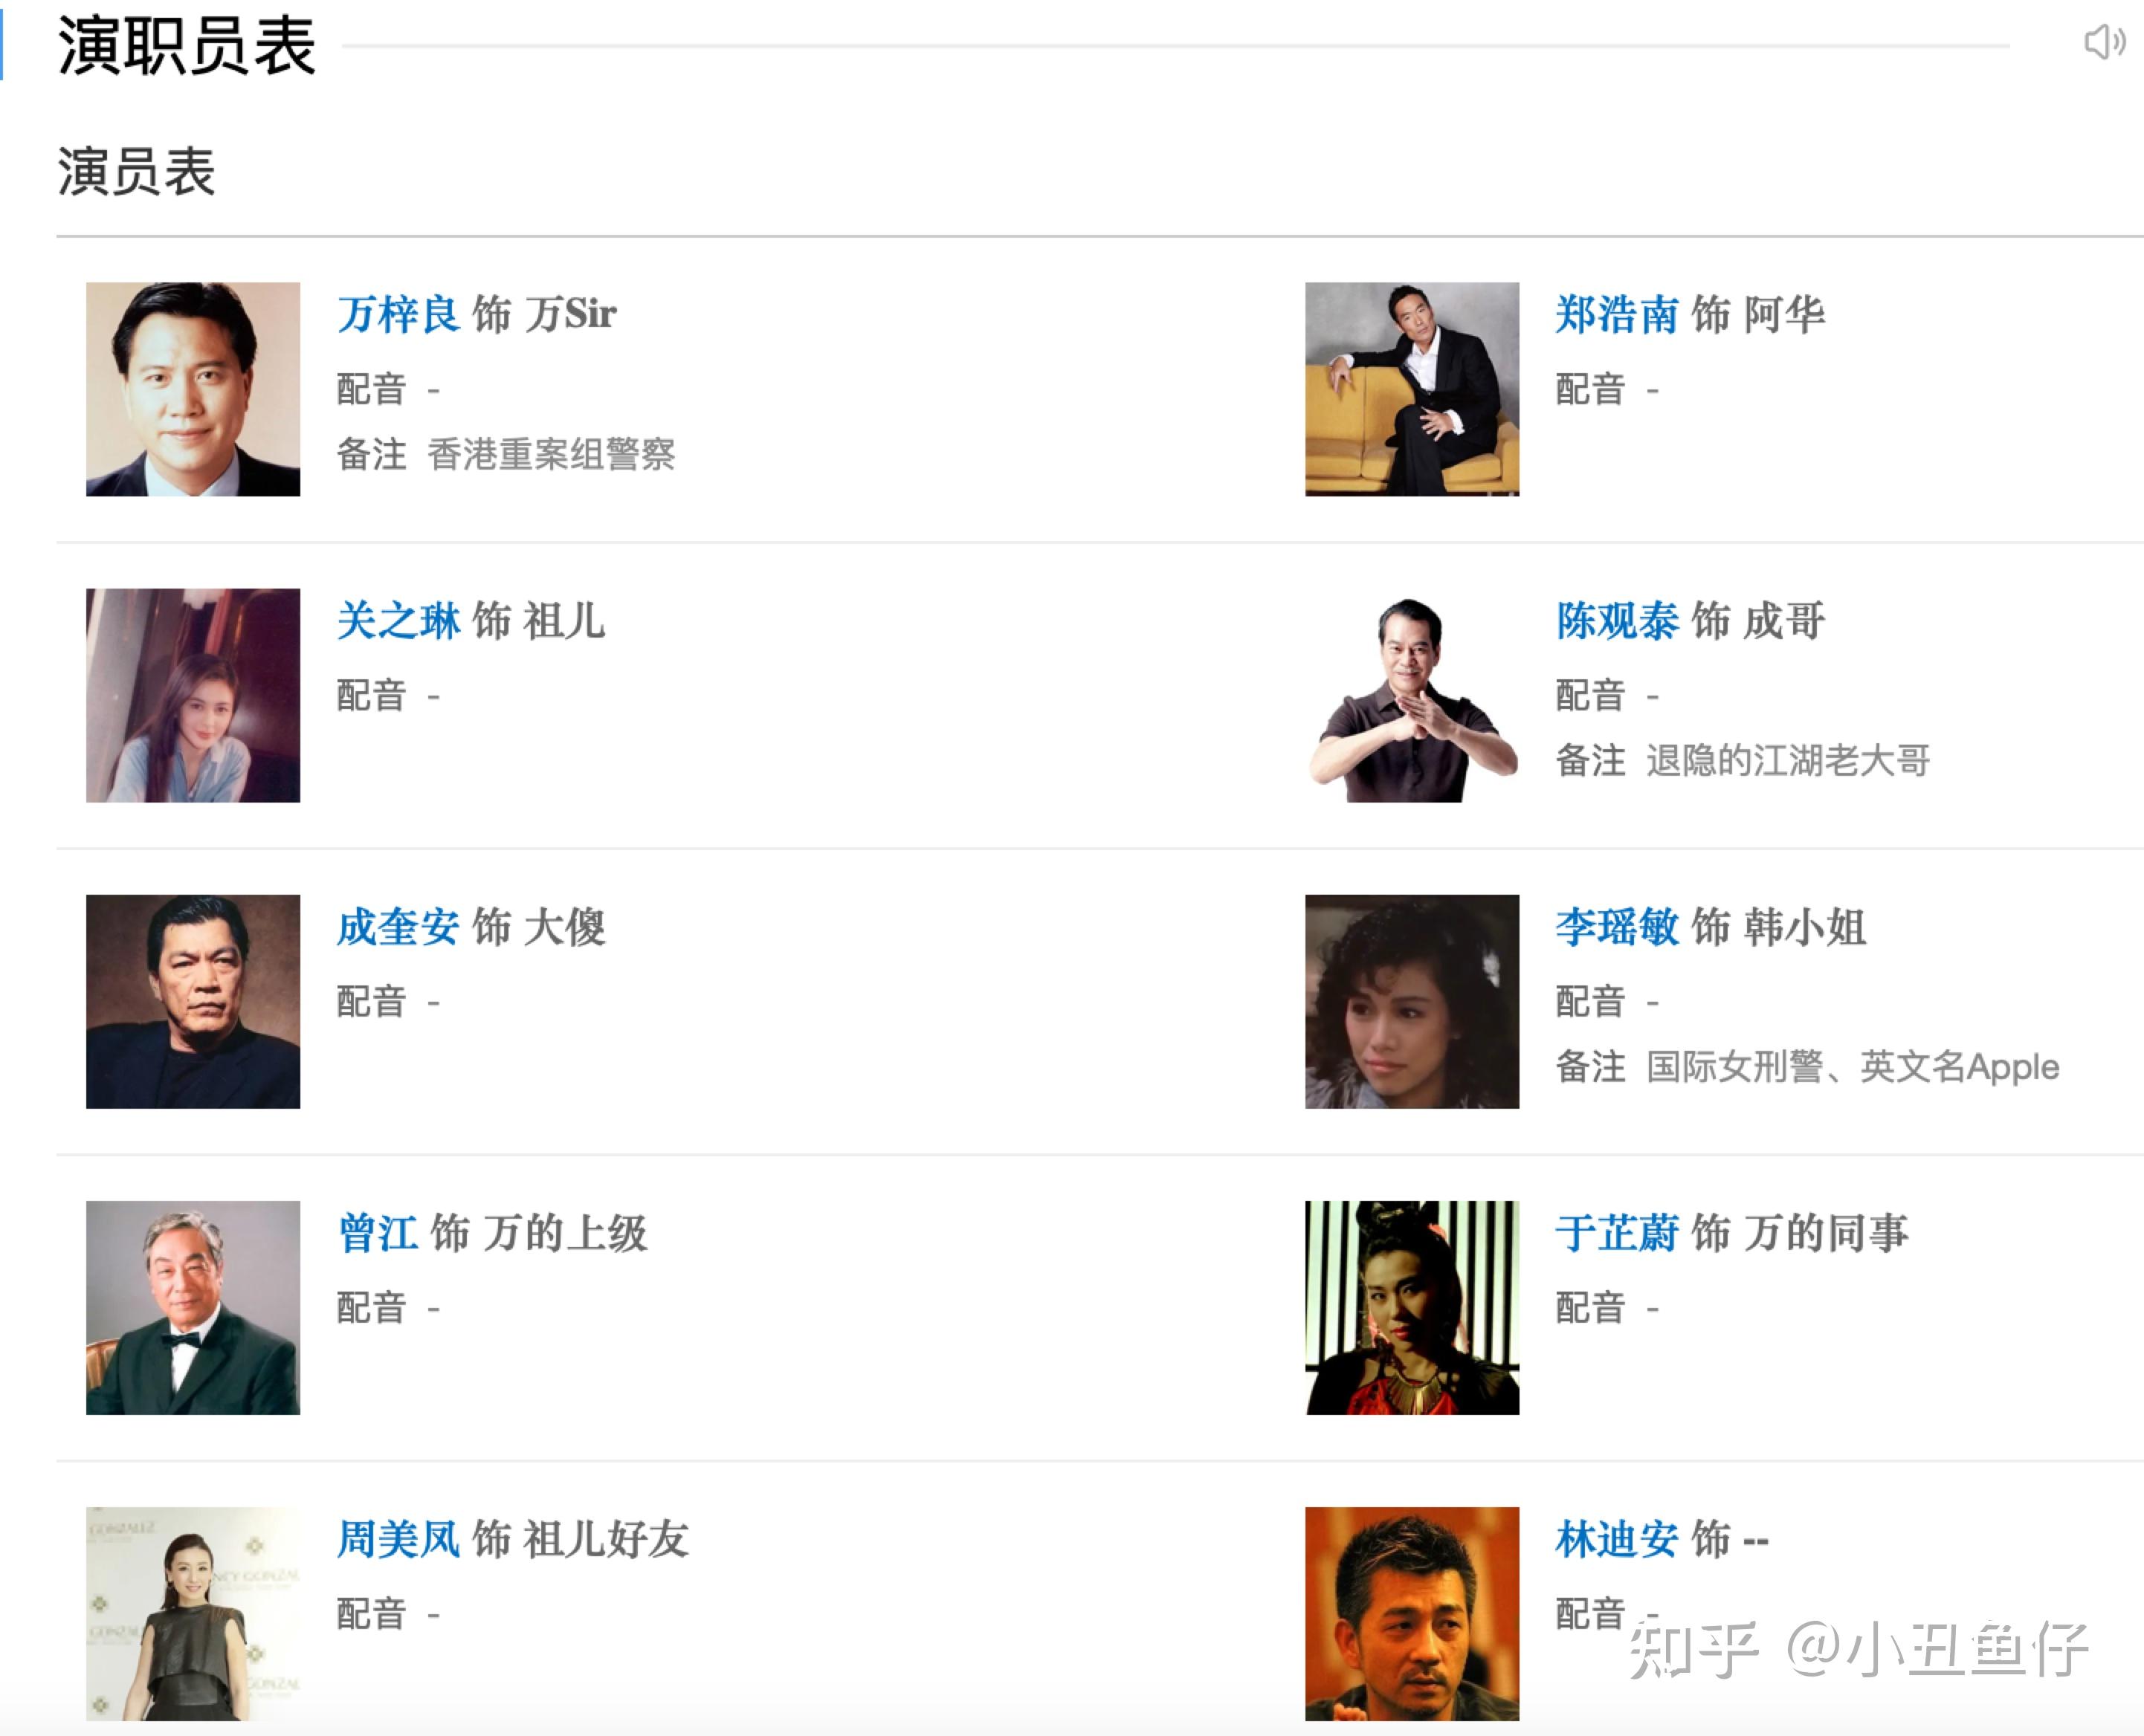
Task: Click the speaker read-aloud icon
Action: 2104,42
